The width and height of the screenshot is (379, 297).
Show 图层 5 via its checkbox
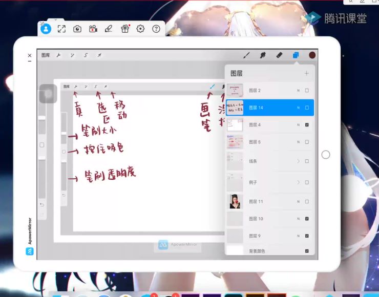pyautogui.click(x=307, y=142)
